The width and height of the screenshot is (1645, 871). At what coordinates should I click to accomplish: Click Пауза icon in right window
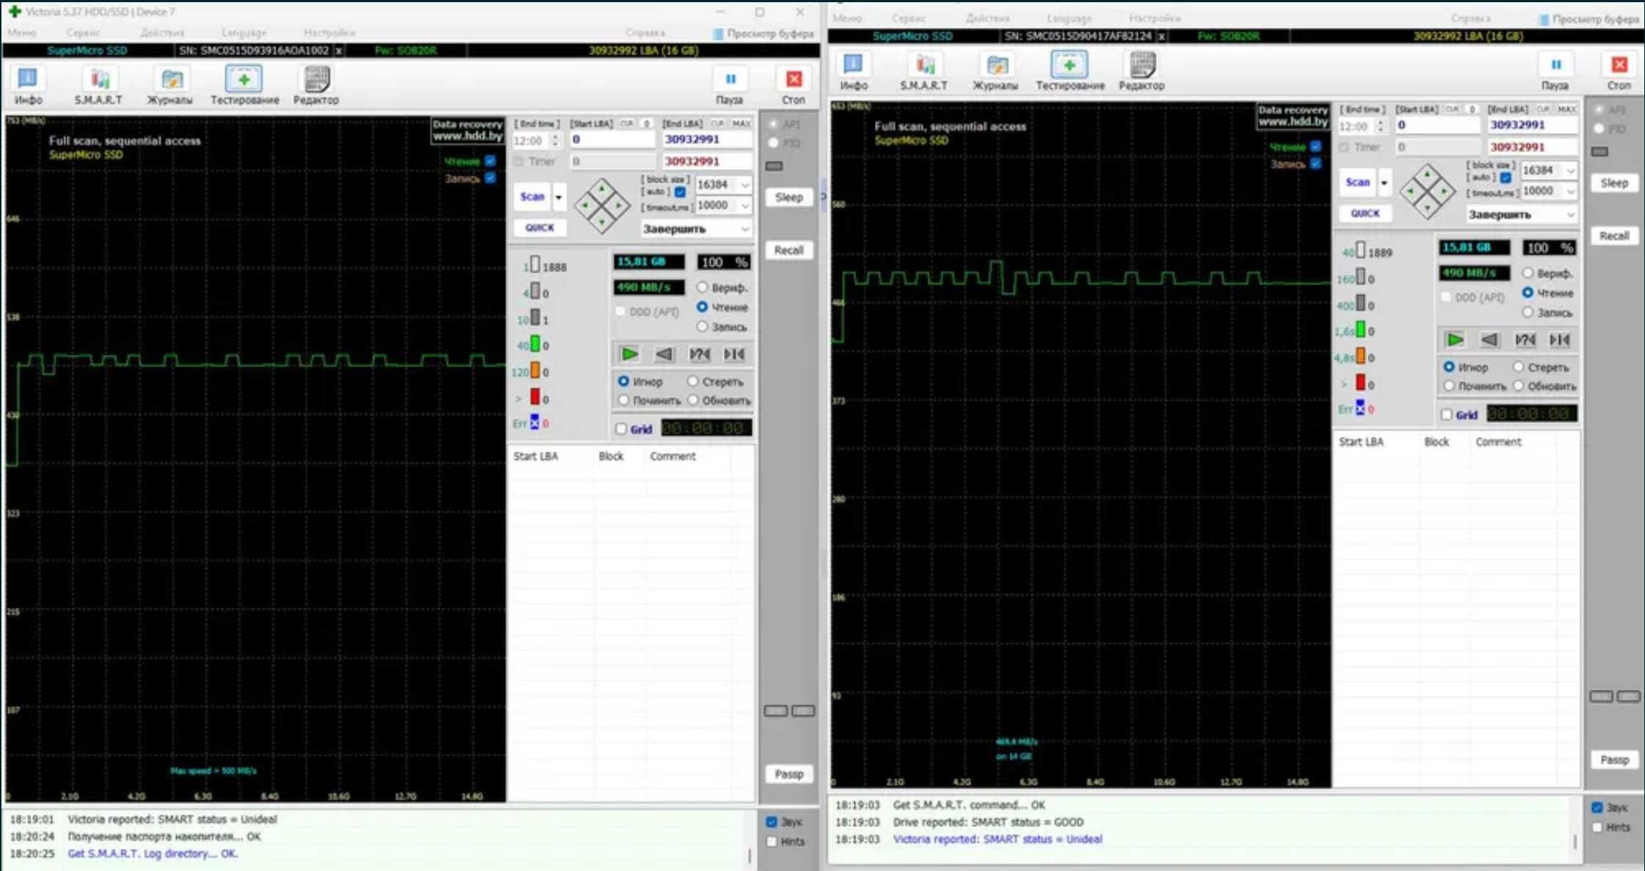[1555, 72]
